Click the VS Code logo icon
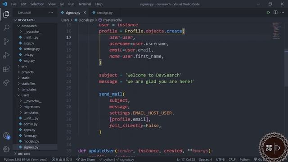The image size is (288, 162). (x=5, y=4)
